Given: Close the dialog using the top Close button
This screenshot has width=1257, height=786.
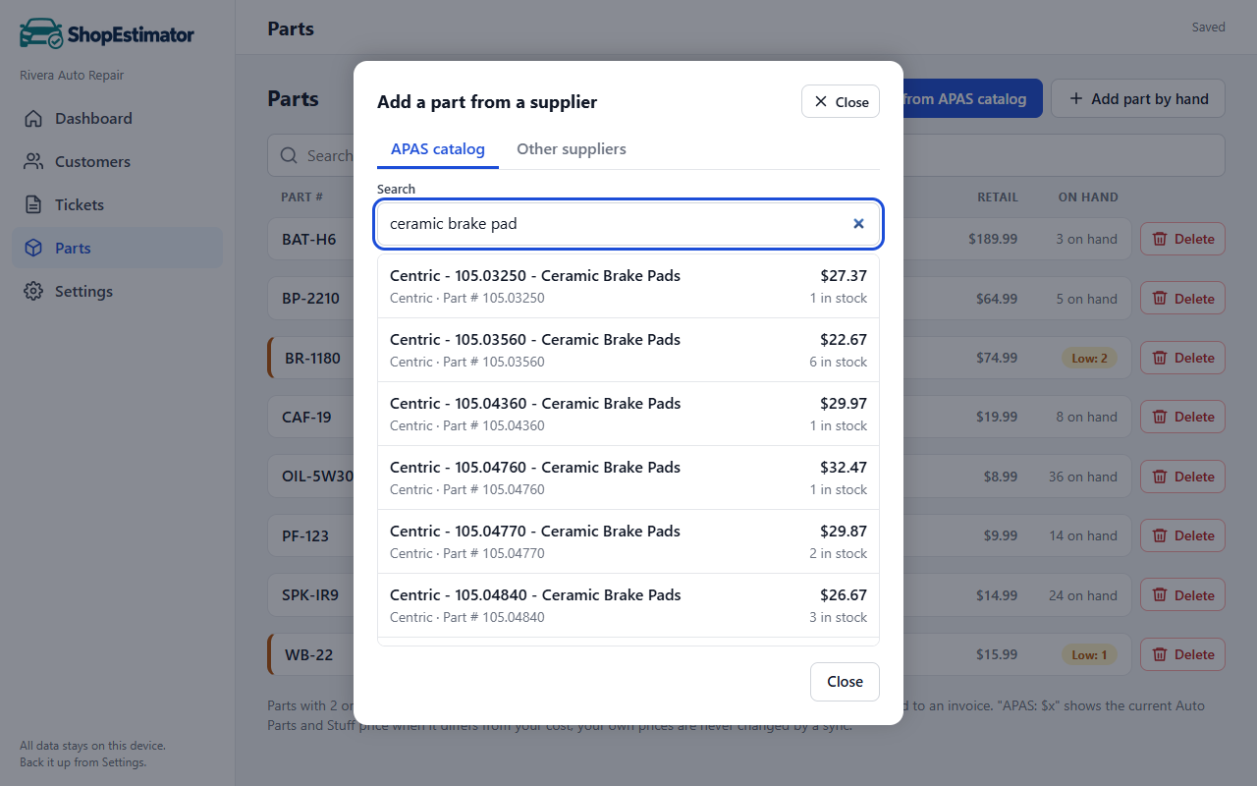Looking at the screenshot, I should (841, 102).
